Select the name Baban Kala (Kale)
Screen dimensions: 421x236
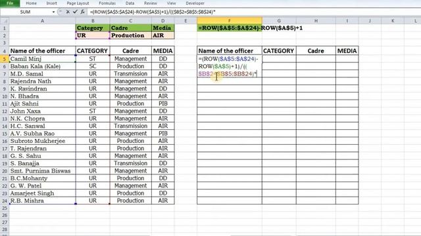pos(35,66)
